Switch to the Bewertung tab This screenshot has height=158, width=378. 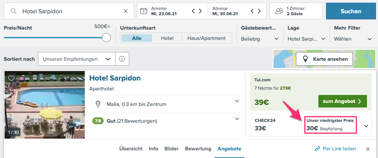pyautogui.click(x=198, y=149)
